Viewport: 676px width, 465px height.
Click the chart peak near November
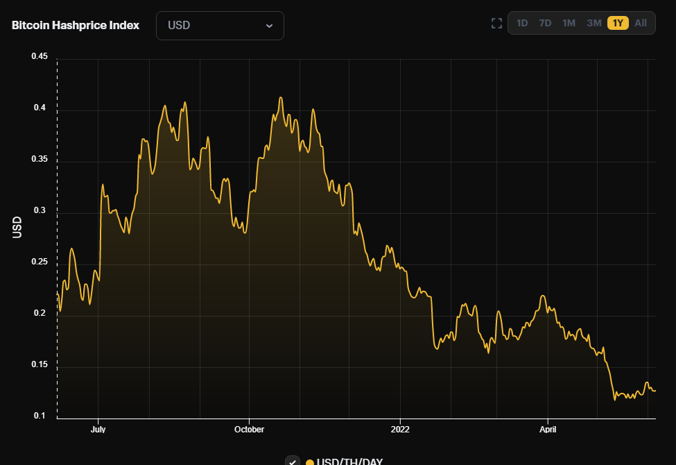tap(280, 99)
